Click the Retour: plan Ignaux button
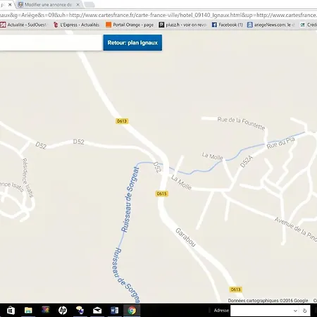The image size is (317, 317). pyautogui.click(x=132, y=42)
